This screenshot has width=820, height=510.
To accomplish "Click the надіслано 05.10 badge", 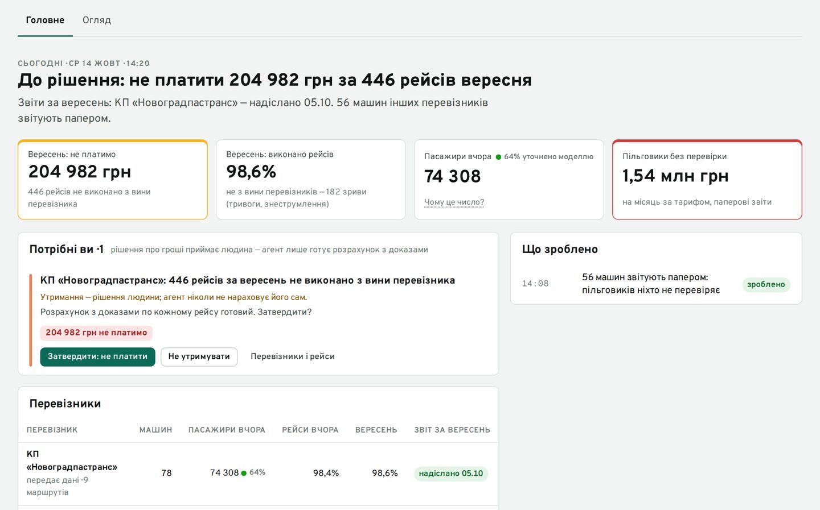I will click(x=451, y=473).
